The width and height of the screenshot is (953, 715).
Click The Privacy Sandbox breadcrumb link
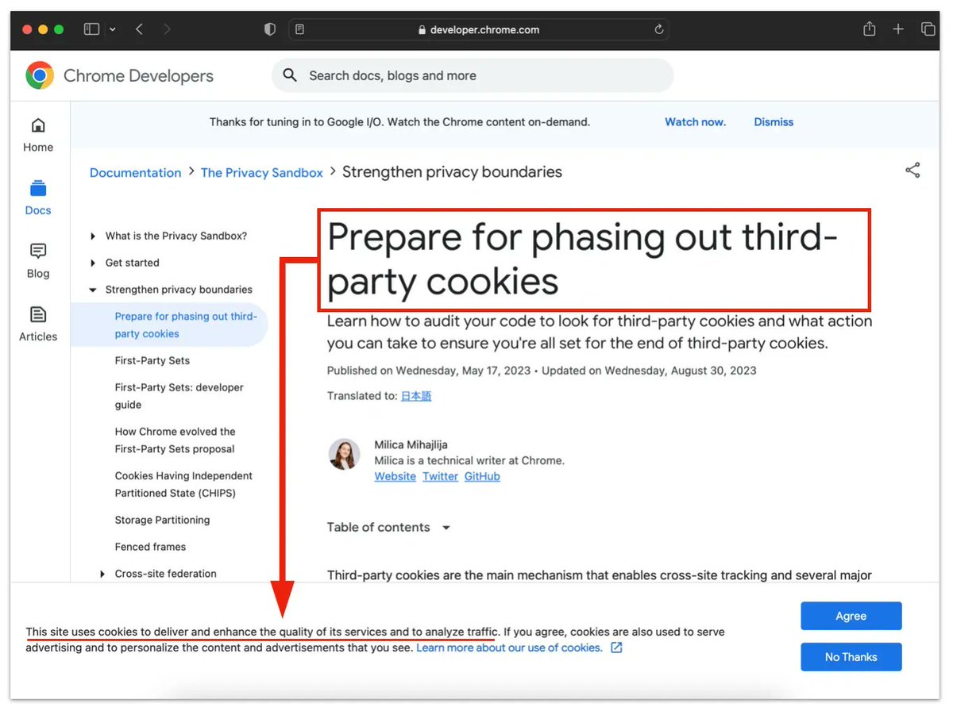[262, 172]
